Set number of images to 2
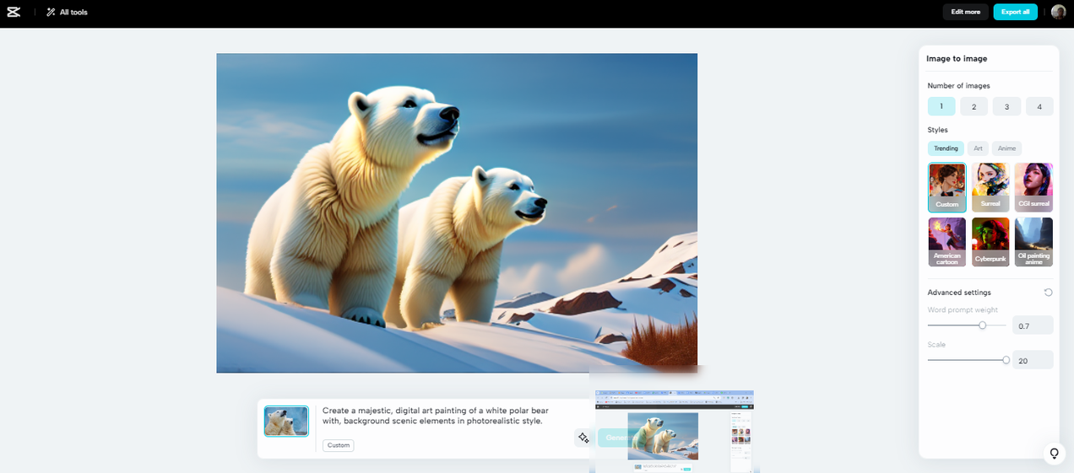This screenshot has height=473, width=1074. (x=974, y=106)
